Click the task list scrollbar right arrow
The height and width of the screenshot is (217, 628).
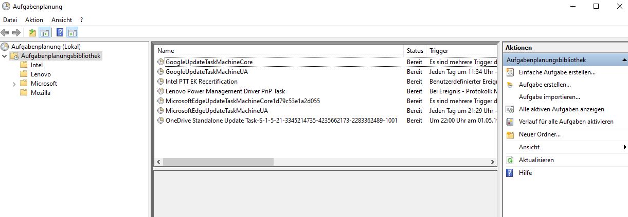coord(493,162)
